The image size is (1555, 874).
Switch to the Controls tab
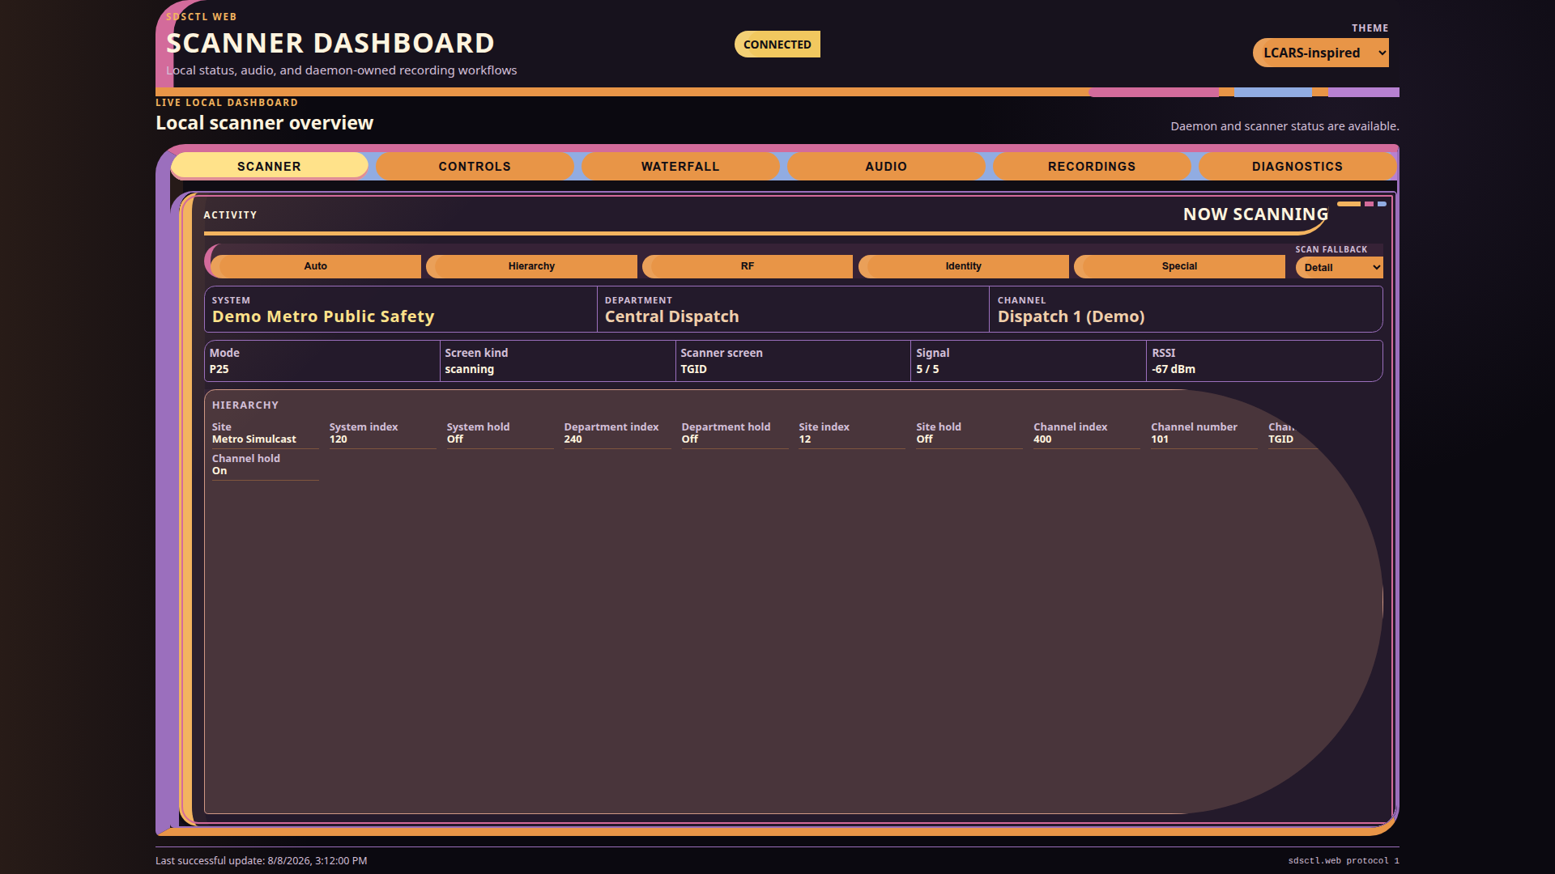point(475,166)
